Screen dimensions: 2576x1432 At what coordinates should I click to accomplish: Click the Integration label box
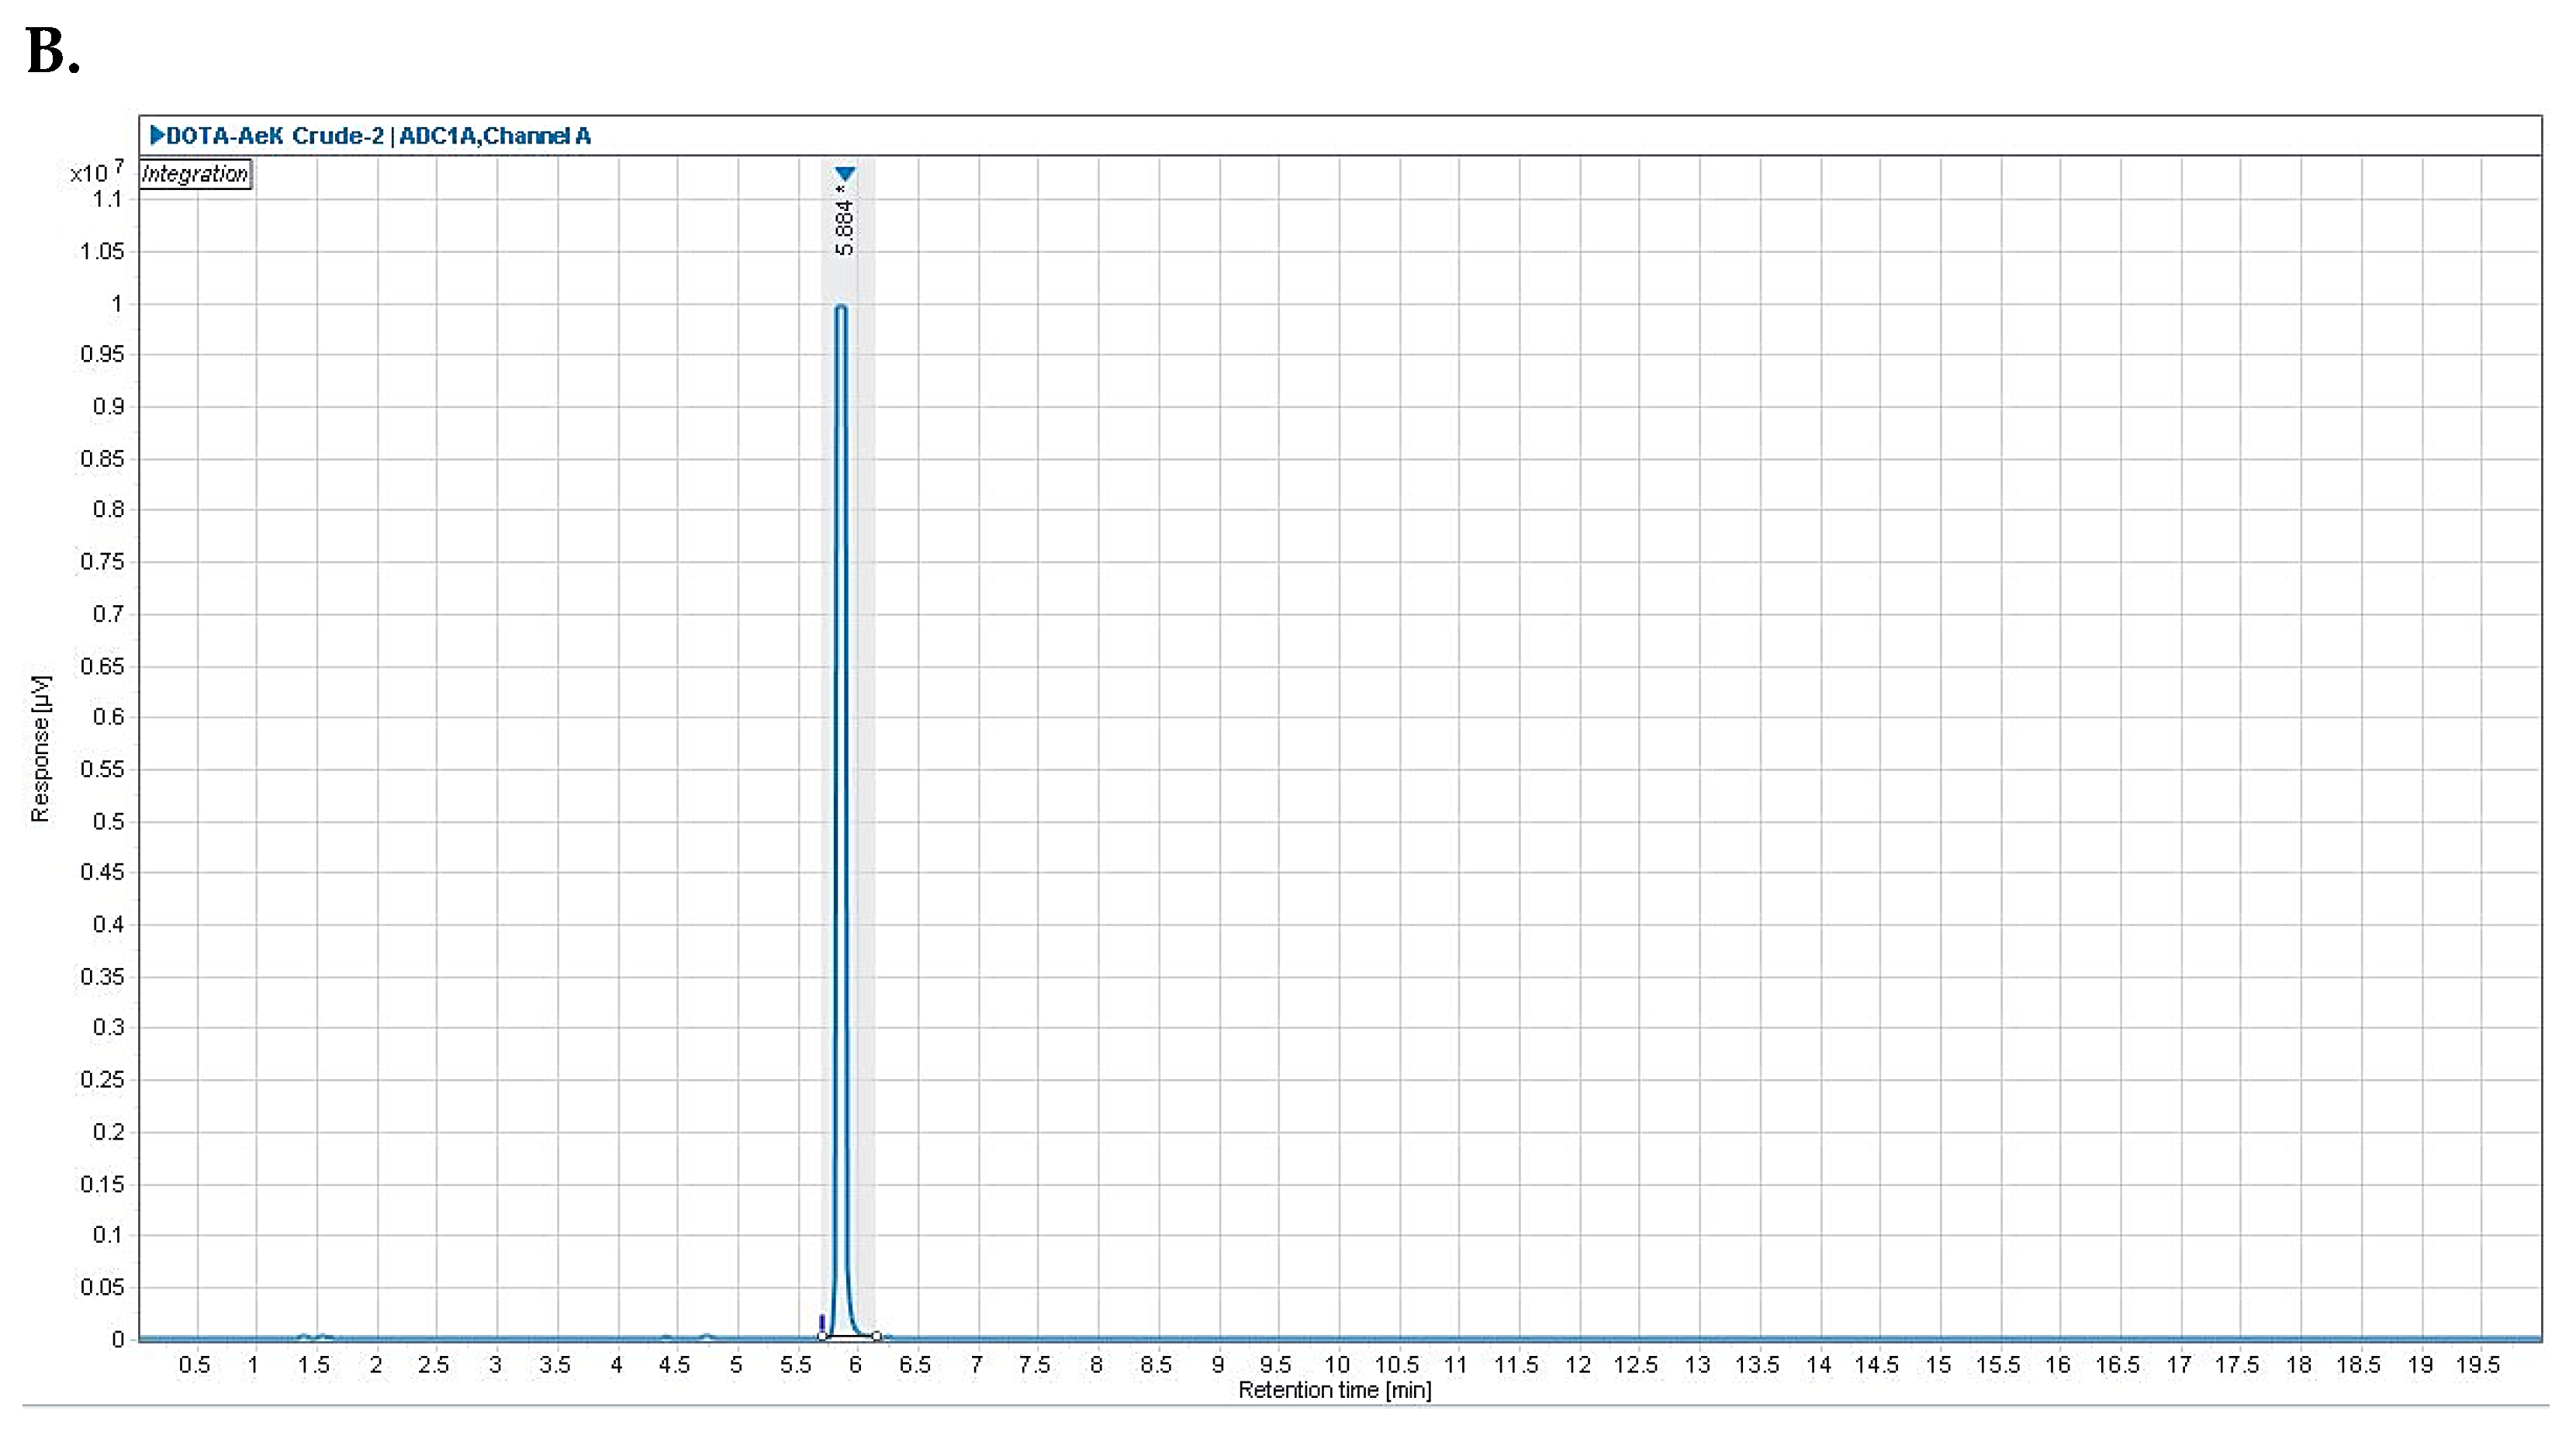[x=195, y=174]
